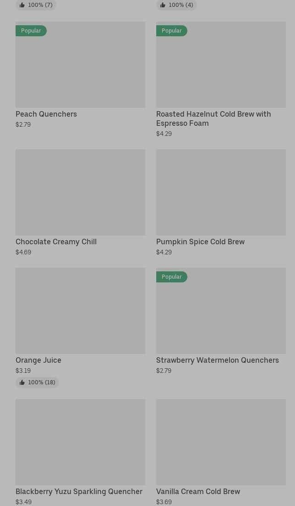The width and height of the screenshot is (295, 506).
Task: Select the Peach Quenchers title
Action: pyautogui.click(x=46, y=114)
